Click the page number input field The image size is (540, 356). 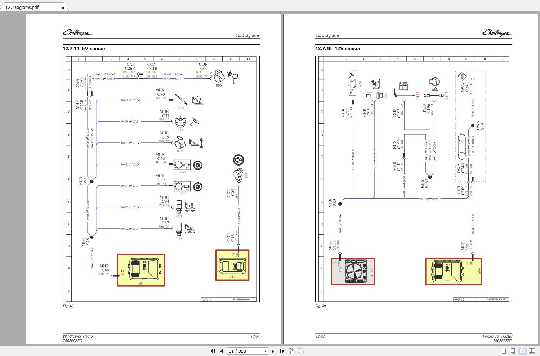coord(243,351)
